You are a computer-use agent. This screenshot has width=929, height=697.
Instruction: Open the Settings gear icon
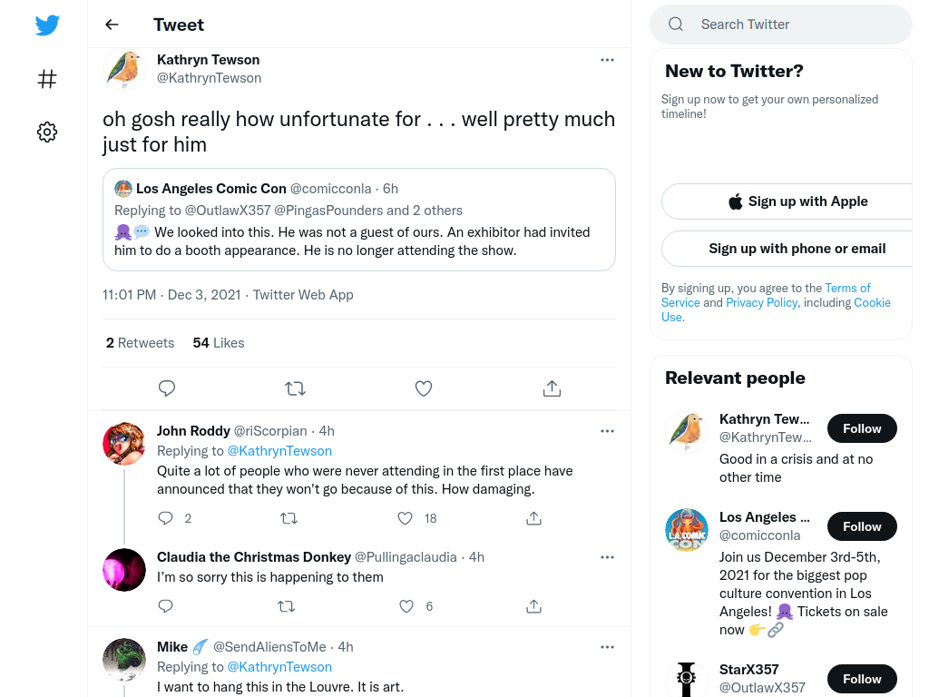[x=47, y=132]
